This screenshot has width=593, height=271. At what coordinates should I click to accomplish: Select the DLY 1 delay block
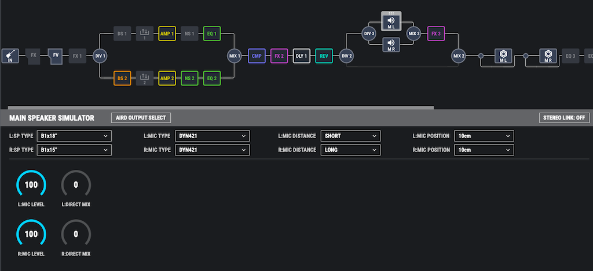click(301, 56)
